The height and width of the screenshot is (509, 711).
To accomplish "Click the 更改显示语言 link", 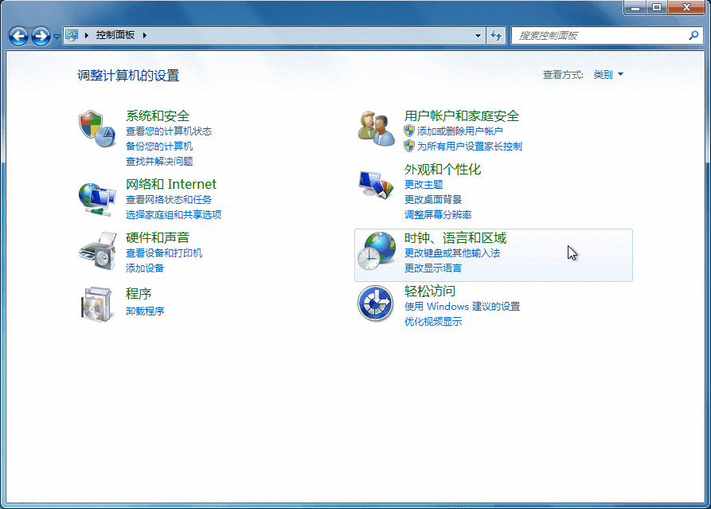I will (x=433, y=268).
